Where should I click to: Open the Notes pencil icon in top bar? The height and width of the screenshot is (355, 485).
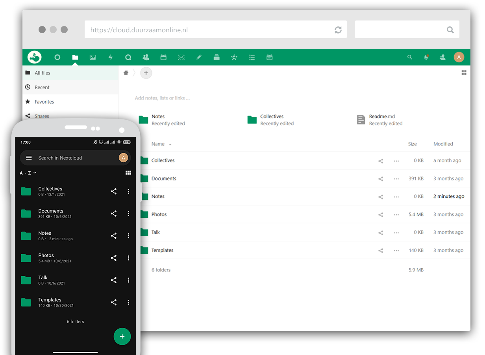point(199,58)
